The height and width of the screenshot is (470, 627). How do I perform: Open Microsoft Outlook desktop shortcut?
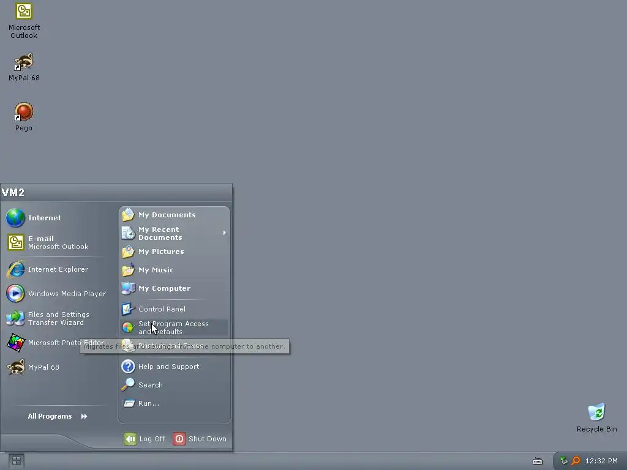[x=24, y=21]
